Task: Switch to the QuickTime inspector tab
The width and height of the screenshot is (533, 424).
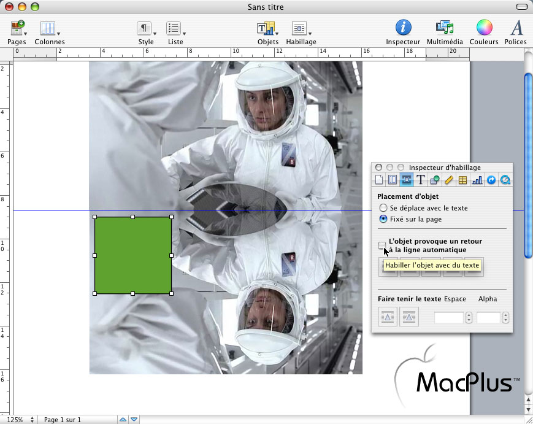Action: pos(505,180)
